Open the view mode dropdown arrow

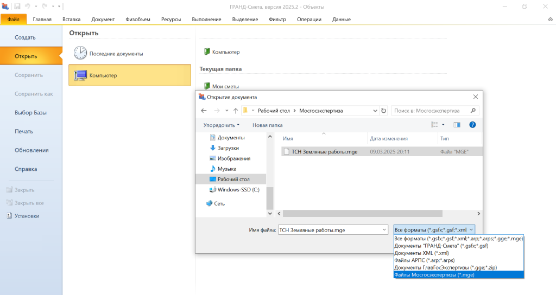click(444, 125)
